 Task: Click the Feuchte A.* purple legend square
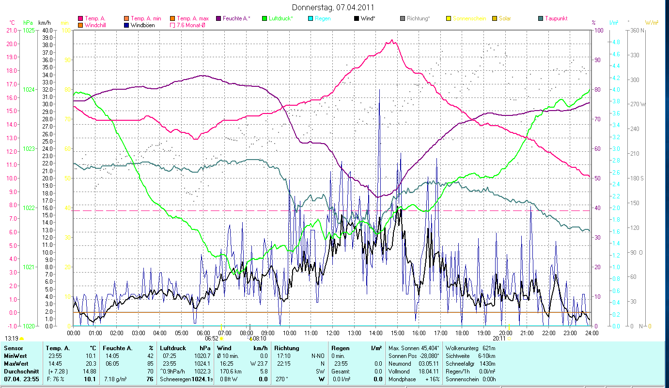218,18
